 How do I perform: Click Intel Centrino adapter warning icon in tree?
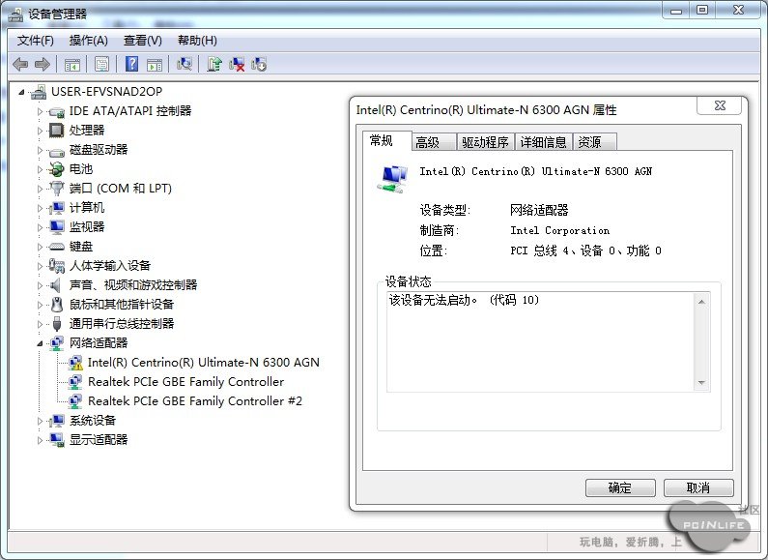[75, 363]
